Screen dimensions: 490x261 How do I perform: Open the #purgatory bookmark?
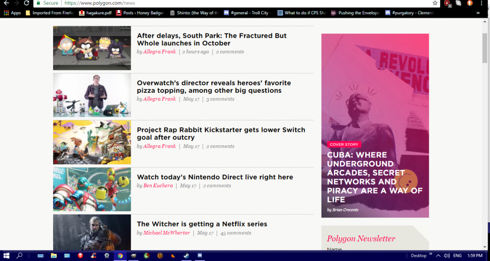[410, 13]
